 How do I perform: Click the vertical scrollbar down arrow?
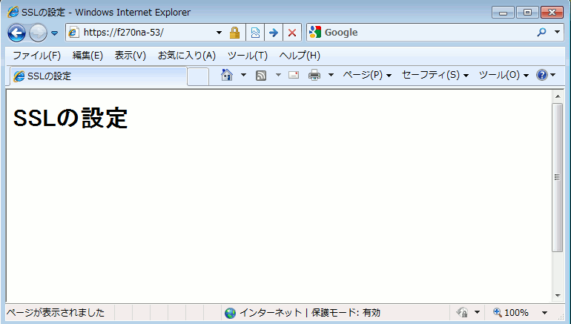pyautogui.click(x=558, y=297)
